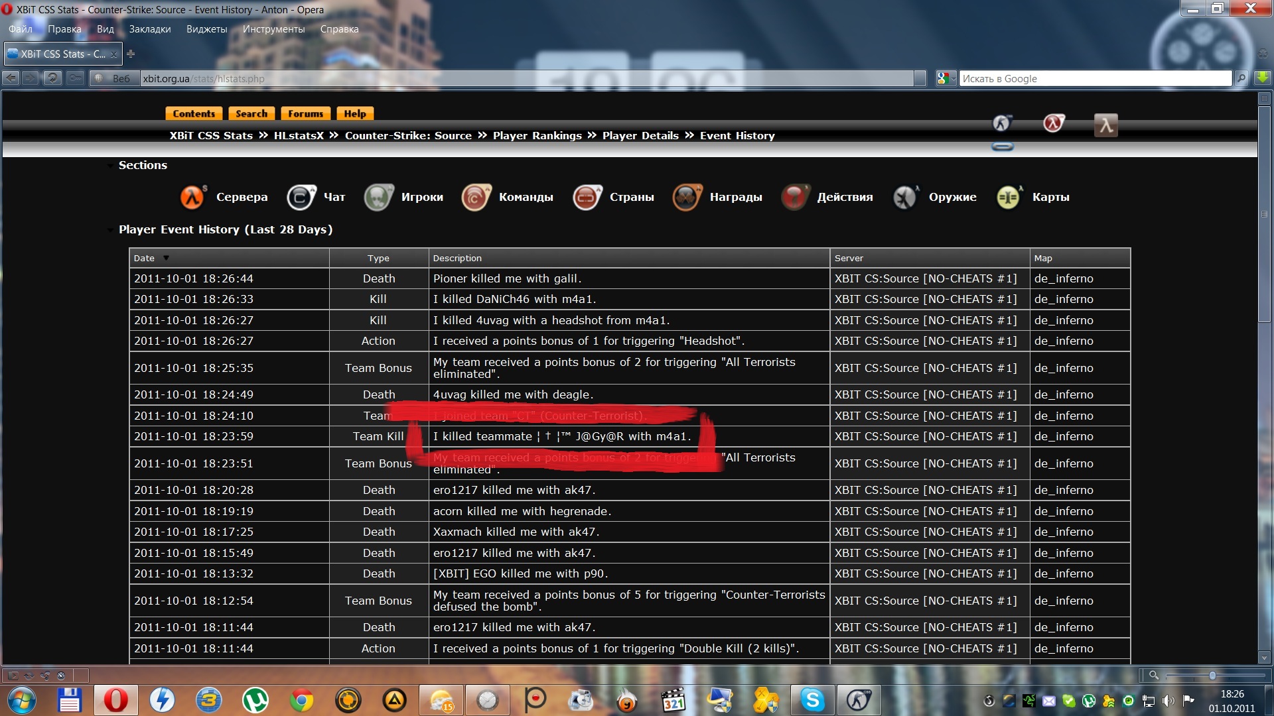
Task: Open the Google search engine dropdown
Action: (946, 78)
